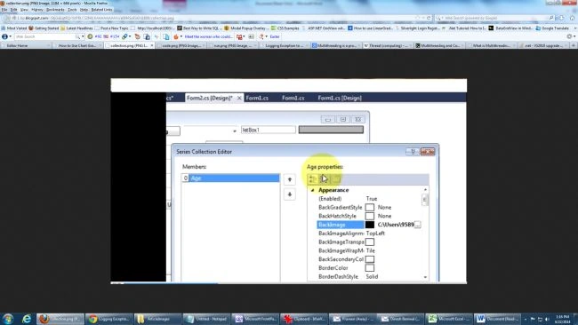Collapse the Appearance category in the properties grid
The image size is (578, 325).
coord(313,190)
